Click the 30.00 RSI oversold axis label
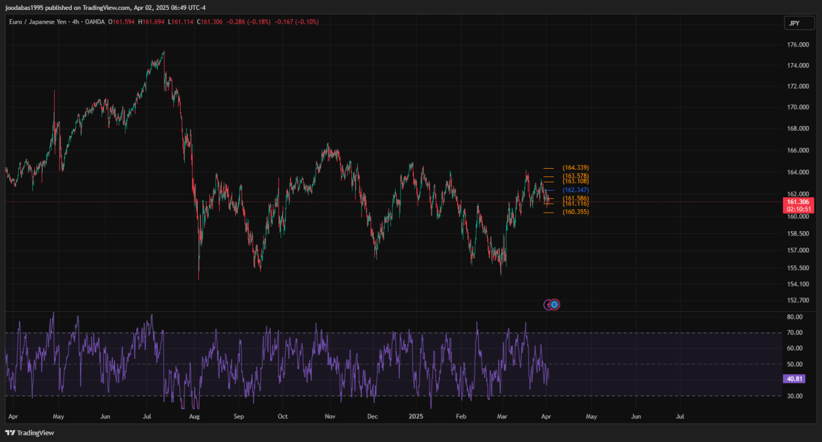The image size is (822, 442). coord(795,396)
